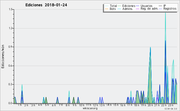Image resolution: width=180 pixels, height=111 pixels.
Task: Click the 'IP' legend entry
Action: (x=165, y=6)
